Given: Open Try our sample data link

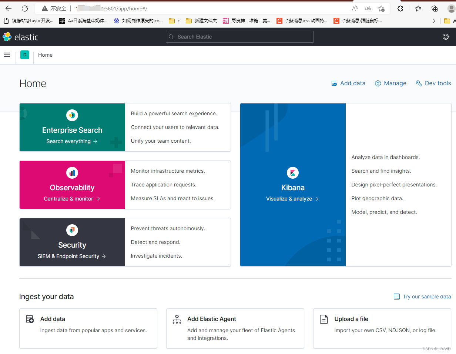Looking at the screenshot, I should tap(422, 297).
